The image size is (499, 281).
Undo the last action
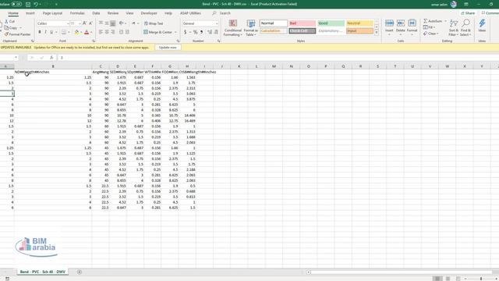(x=36, y=5)
